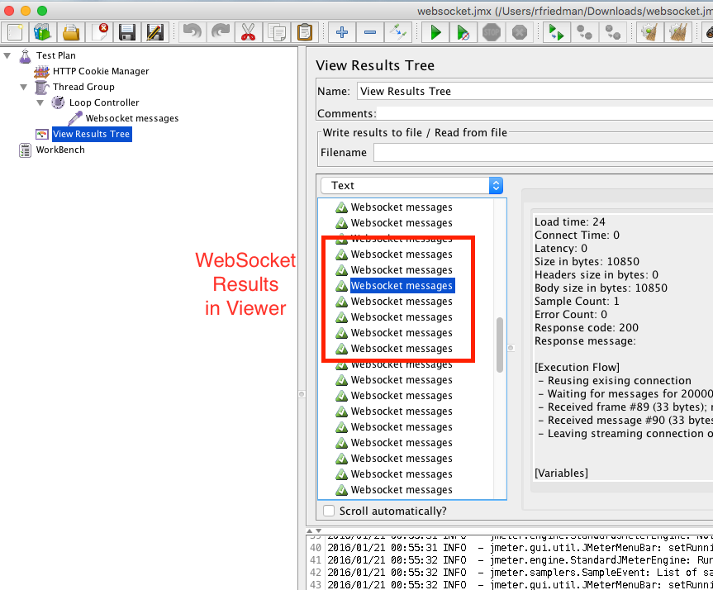Click the Websocket messages sampler in the test plan
713x590 pixels.
[131, 118]
